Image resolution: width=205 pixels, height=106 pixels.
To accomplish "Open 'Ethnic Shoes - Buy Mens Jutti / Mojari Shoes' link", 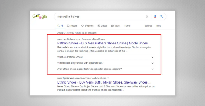I will coord(104,82).
